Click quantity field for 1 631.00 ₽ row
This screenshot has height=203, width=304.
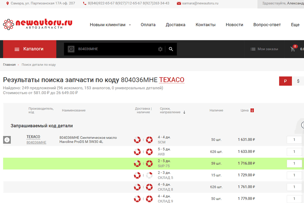pyautogui.click(x=294, y=140)
